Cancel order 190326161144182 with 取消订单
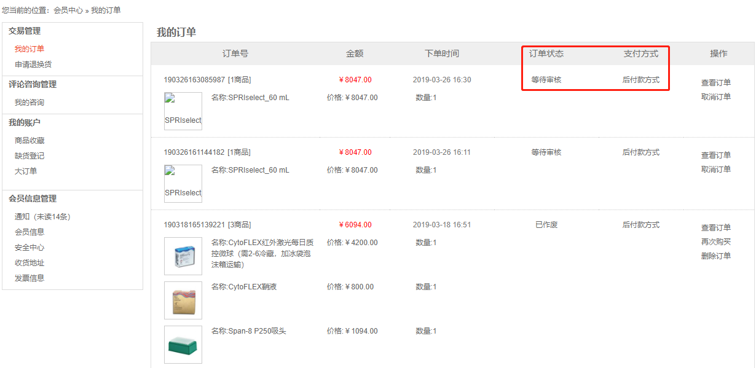The height and width of the screenshot is (368, 756). (x=716, y=170)
